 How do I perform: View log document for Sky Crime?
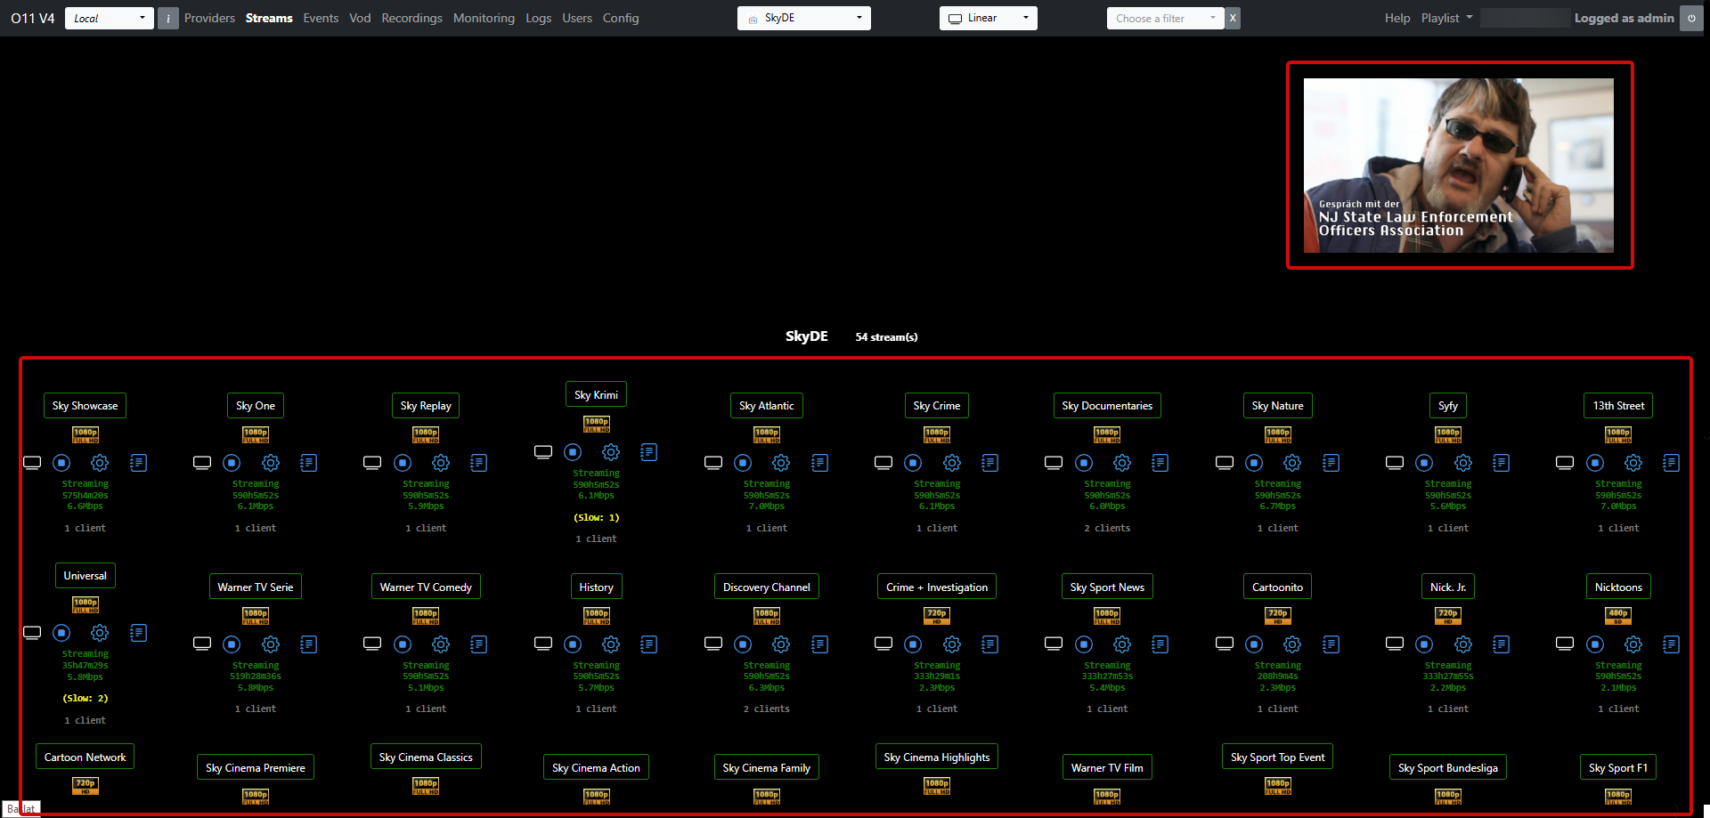coord(989,463)
